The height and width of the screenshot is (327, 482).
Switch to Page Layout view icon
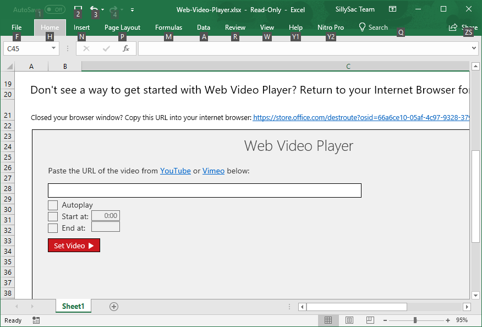[x=349, y=320]
